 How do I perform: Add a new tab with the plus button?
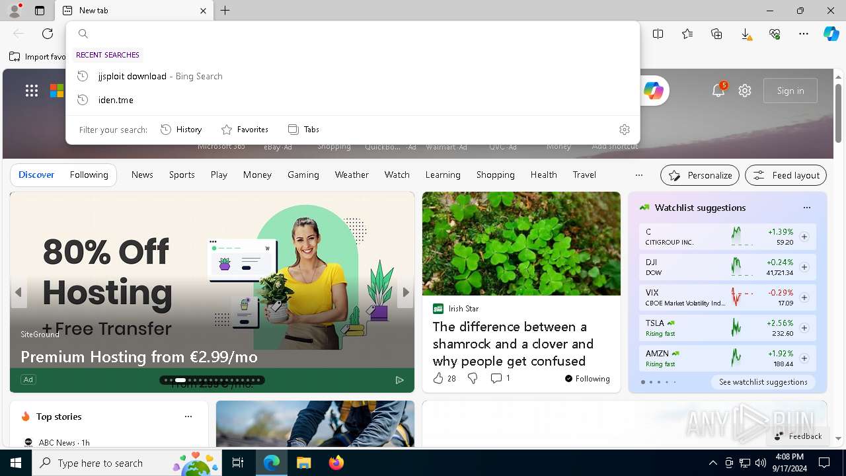225,11
